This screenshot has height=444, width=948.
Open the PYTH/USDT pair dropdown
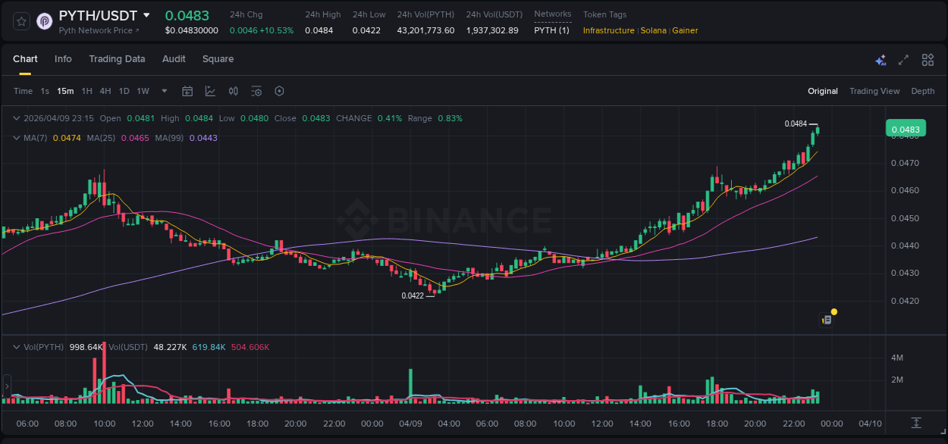point(146,14)
